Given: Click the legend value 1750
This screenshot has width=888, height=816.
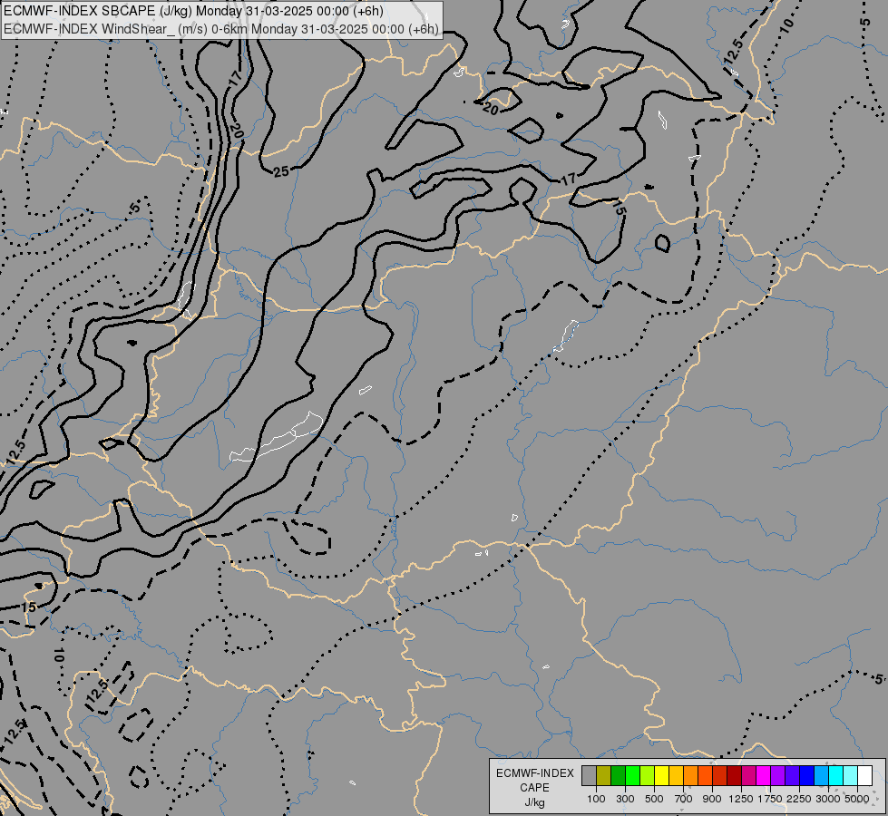Looking at the screenshot, I should pos(770,799).
